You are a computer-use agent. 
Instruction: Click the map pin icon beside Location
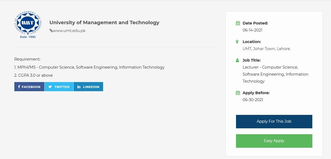point(237,42)
